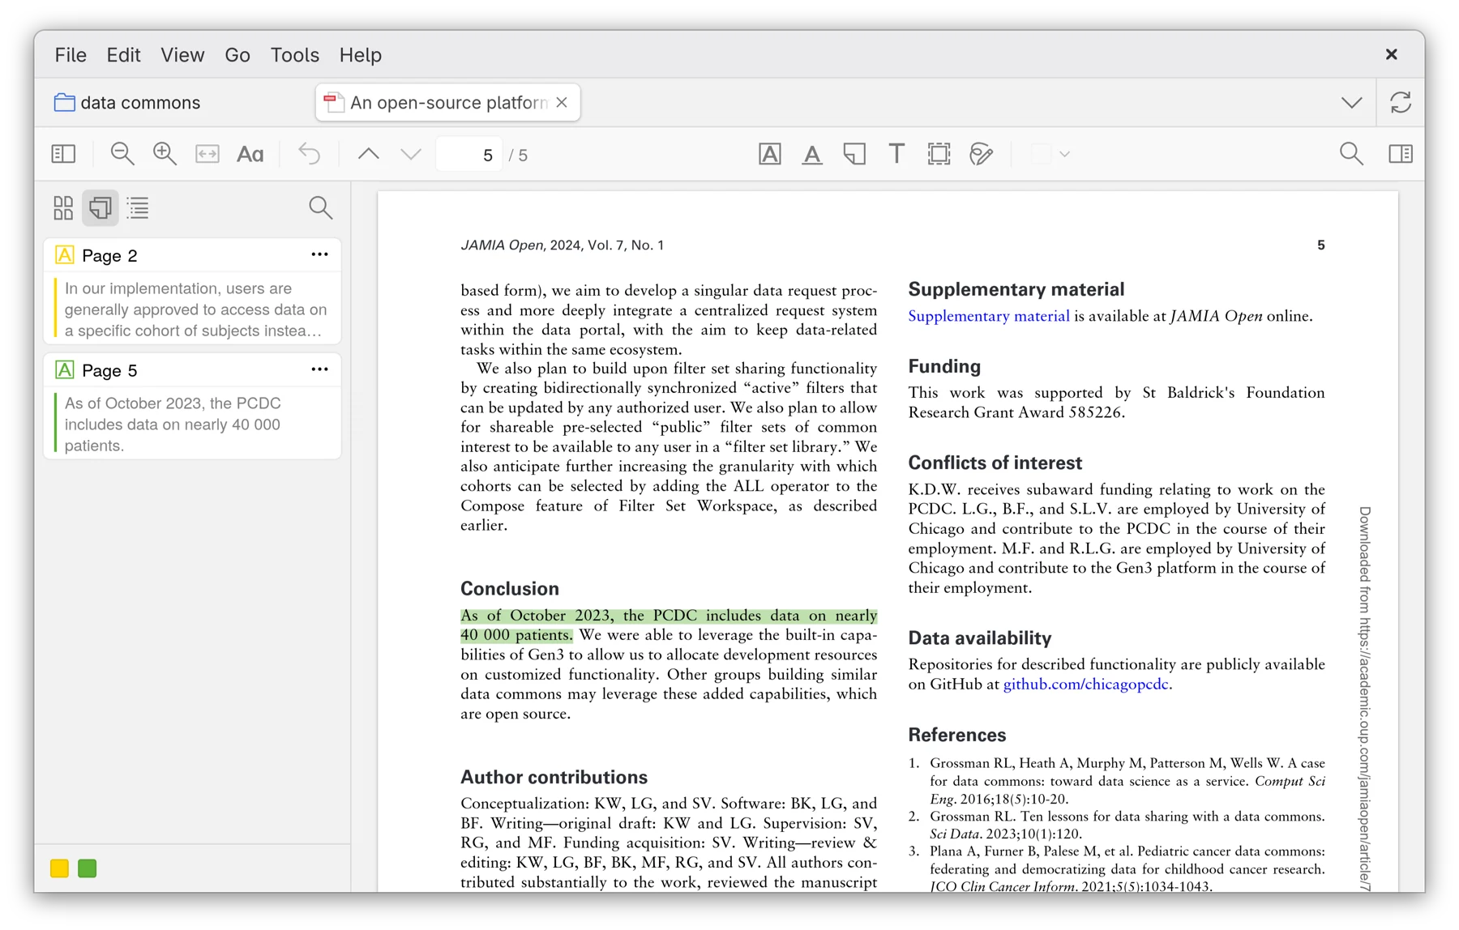This screenshot has height=930, width=1459.
Task: Click the green highlighted sentence in Conclusion
Action: 668,625
